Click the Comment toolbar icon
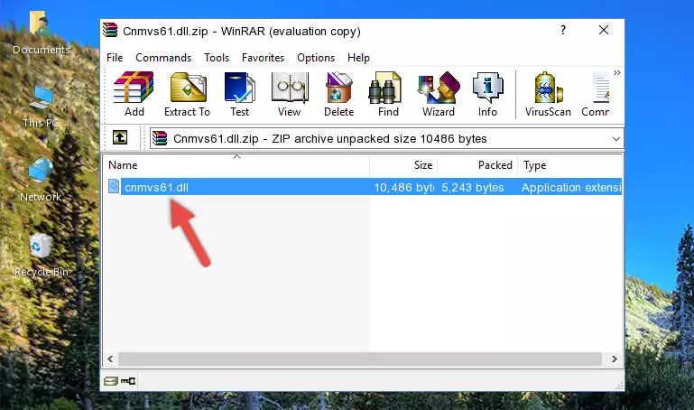 click(x=596, y=94)
